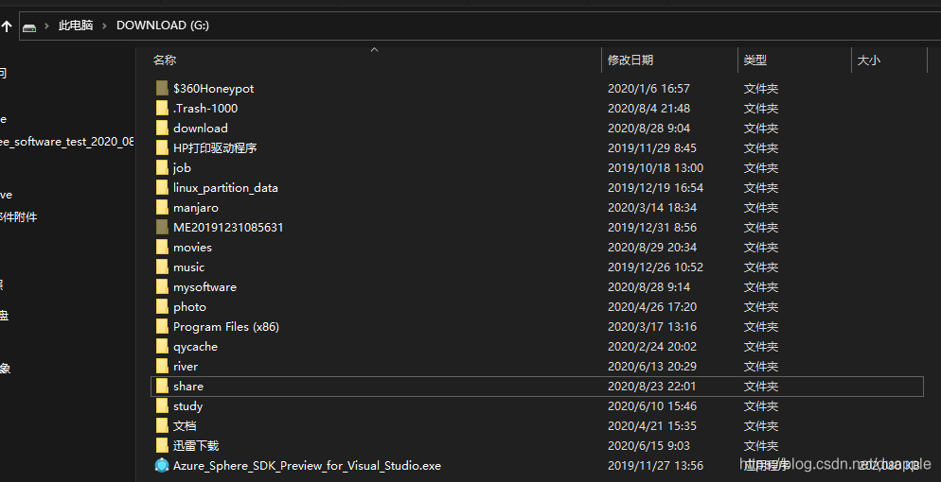
Task: Click the download folder icon
Action: click(x=162, y=129)
